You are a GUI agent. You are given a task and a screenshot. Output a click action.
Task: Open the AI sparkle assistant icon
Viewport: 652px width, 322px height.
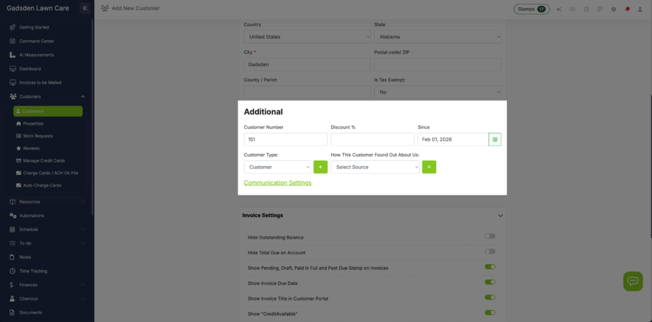(x=559, y=9)
